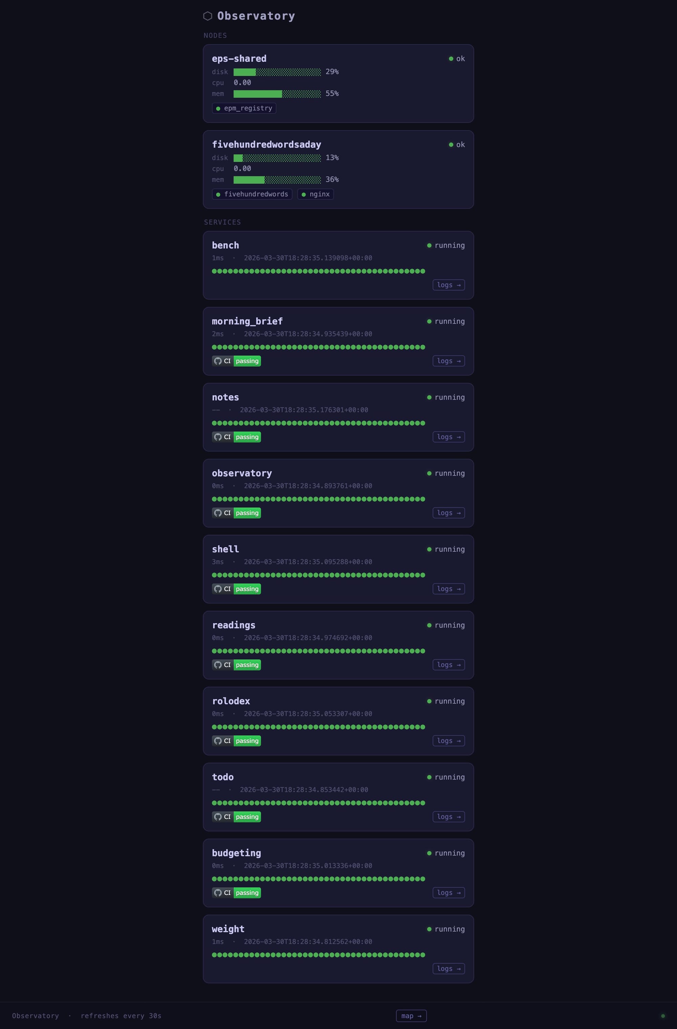
Task: Click the GitHub CI badge on observatory service
Action: 236,513
